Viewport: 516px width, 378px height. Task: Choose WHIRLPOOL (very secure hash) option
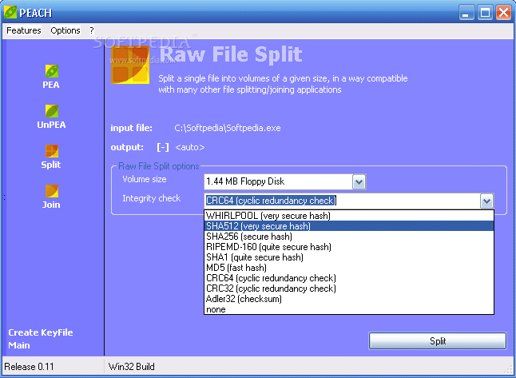click(x=349, y=216)
